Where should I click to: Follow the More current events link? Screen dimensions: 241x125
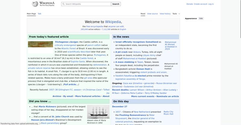pos(143,96)
